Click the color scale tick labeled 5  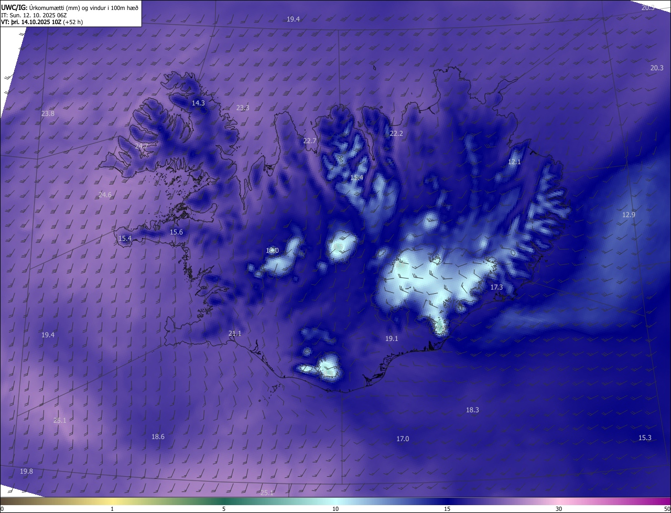(x=224, y=509)
